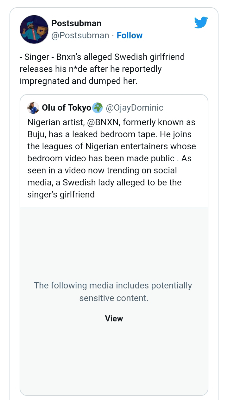This screenshot has width=228, height=400.
Task: Open the quoted tweet body text
Action: [111, 158]
